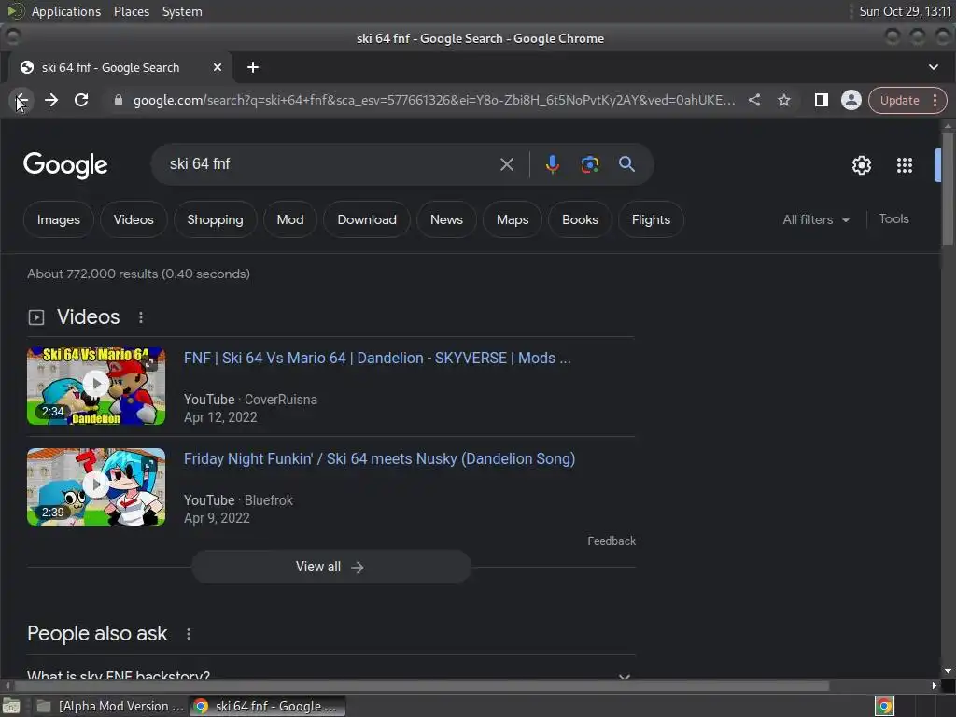
Task: Filter results by Videos
Action: click(134, 219)
